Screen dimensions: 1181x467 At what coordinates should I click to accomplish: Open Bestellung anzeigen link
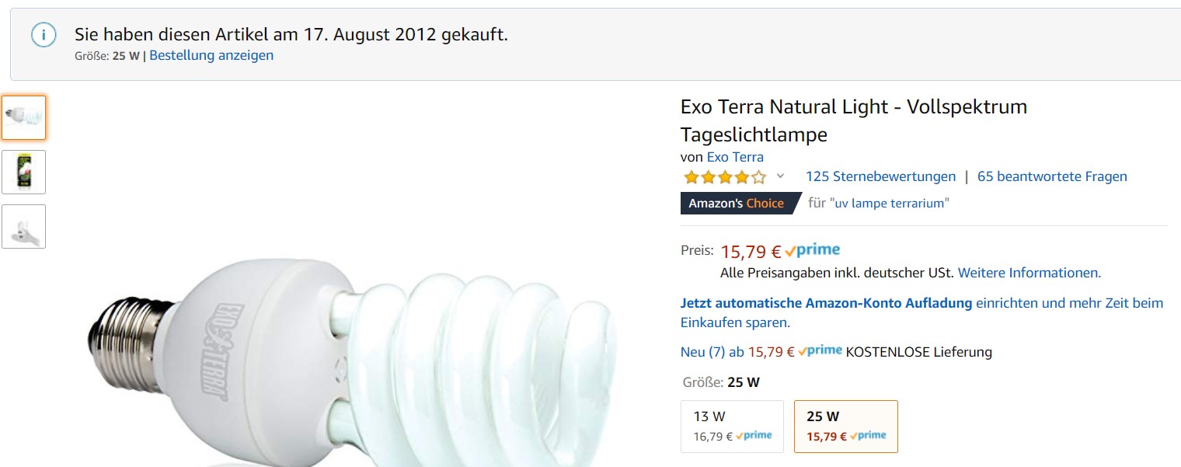tap(211, 55)
